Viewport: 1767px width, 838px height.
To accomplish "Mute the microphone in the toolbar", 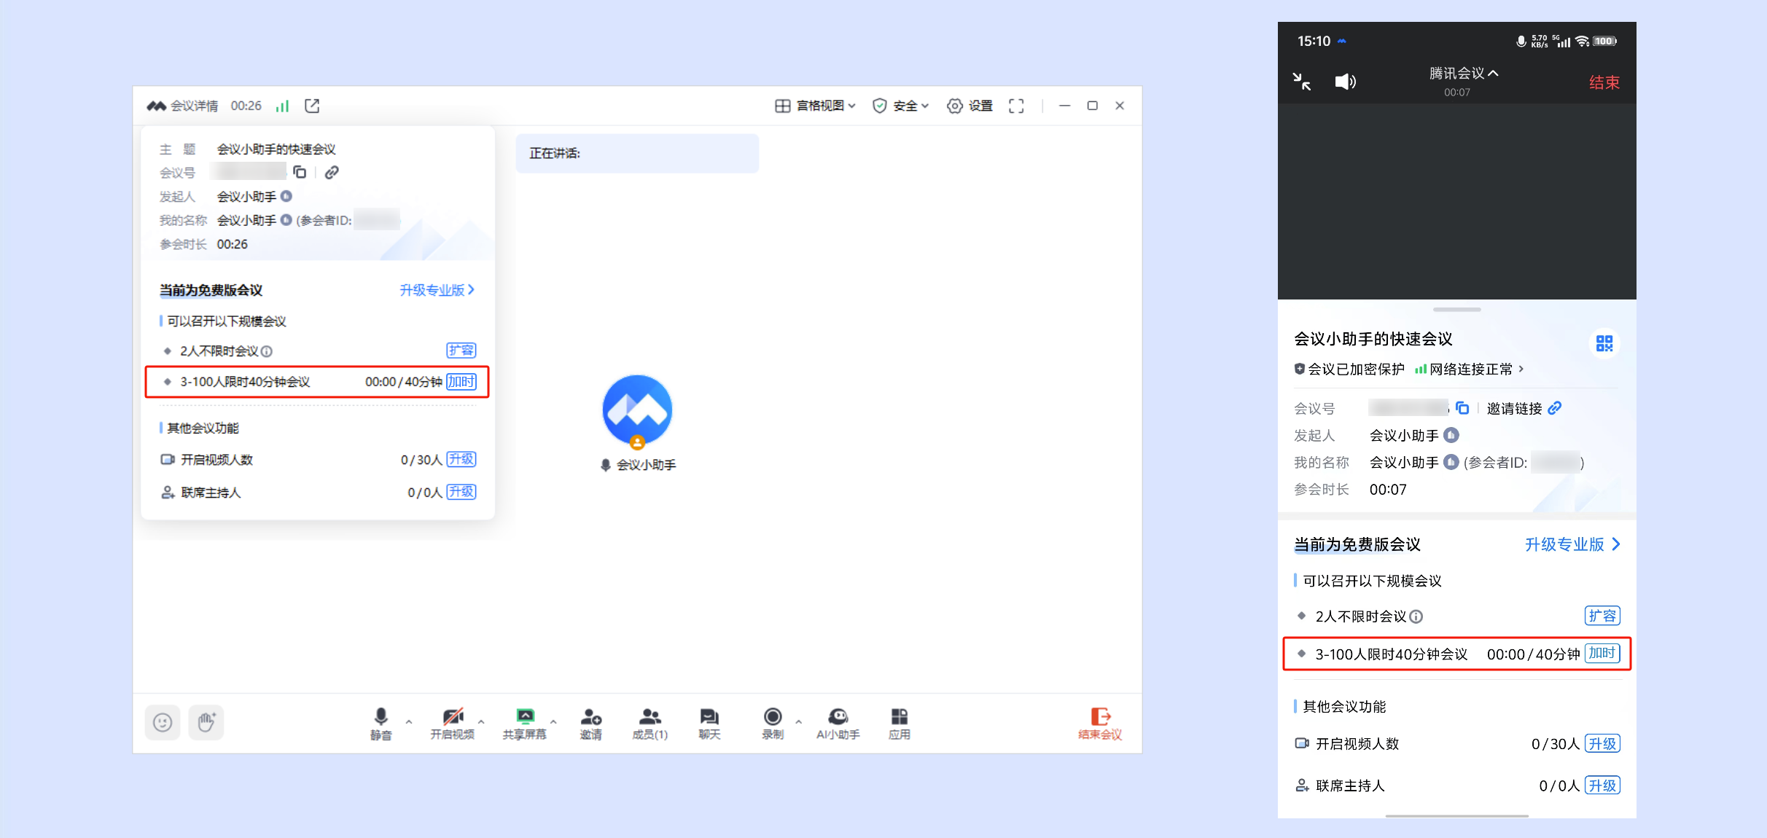I will coord(381,724).
